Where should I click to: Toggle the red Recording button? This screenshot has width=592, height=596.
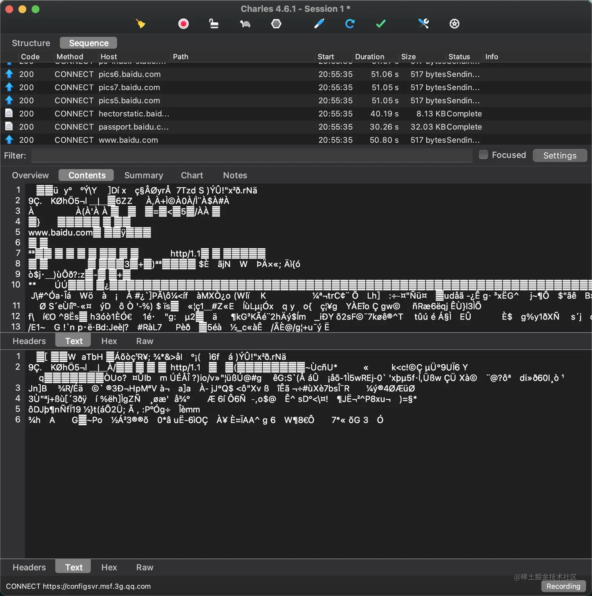click(183, 24)
